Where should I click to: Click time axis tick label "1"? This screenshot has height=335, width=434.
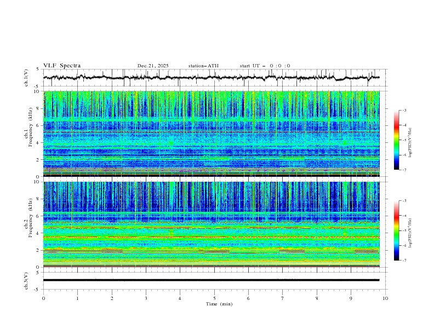click(77, 298)
